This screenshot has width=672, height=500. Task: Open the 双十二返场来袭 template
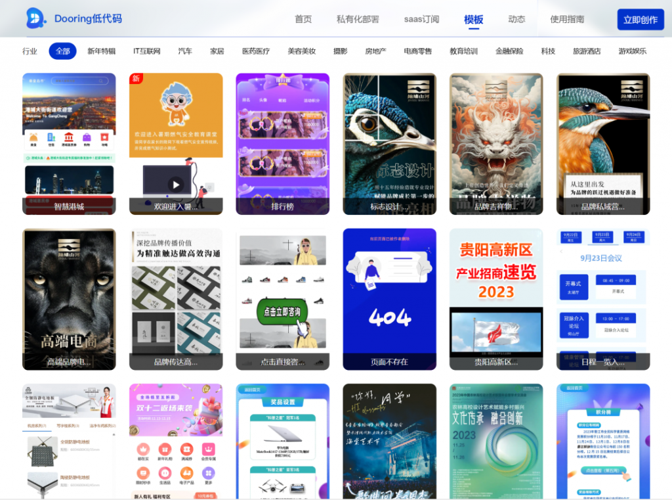click(x=176, y=442)
